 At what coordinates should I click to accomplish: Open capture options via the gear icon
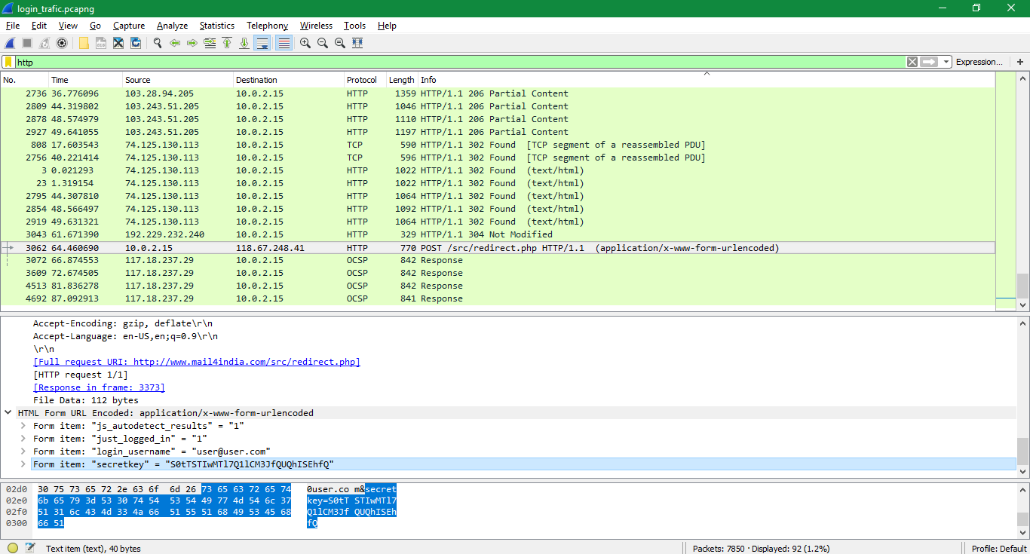coord(62,43)
